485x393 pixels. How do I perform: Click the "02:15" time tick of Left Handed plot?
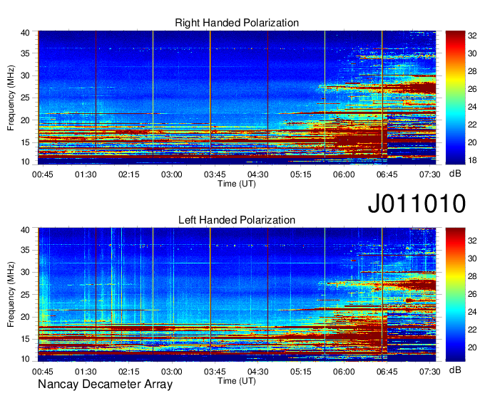128,372
